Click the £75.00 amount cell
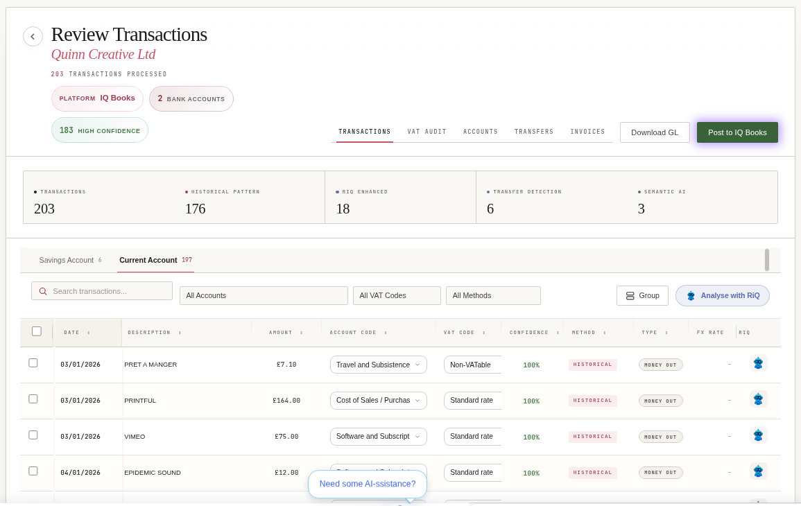The height and width of the screenshot is (506, 801). (x=286, y=437)
